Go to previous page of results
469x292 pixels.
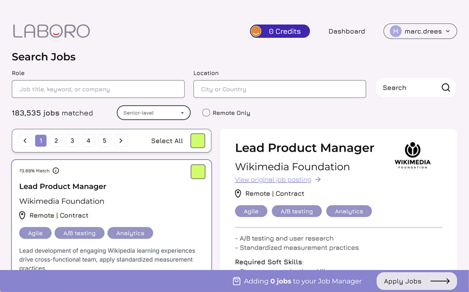(x=25, y=141)
